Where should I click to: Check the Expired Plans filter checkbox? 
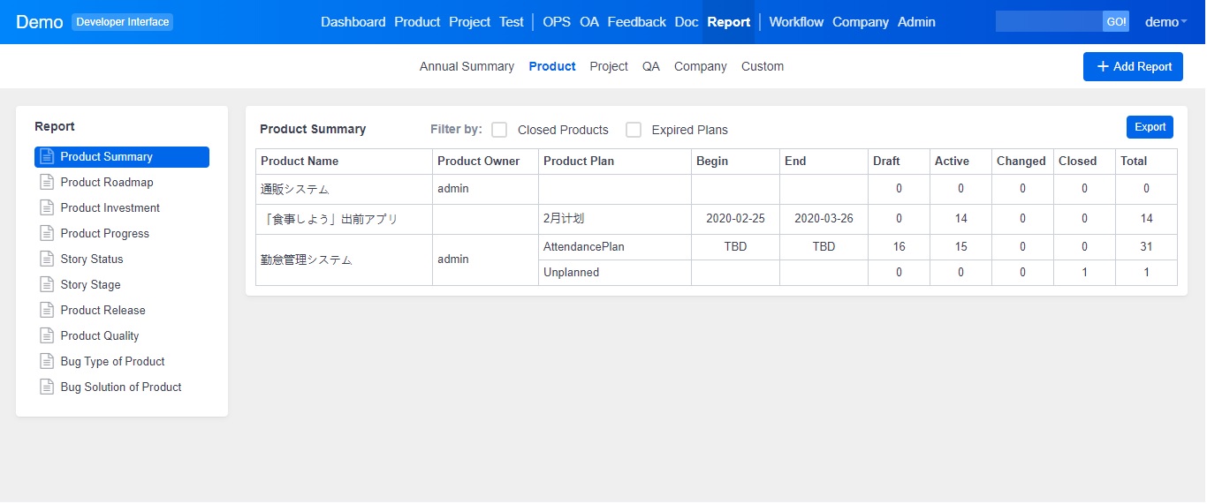634,130
